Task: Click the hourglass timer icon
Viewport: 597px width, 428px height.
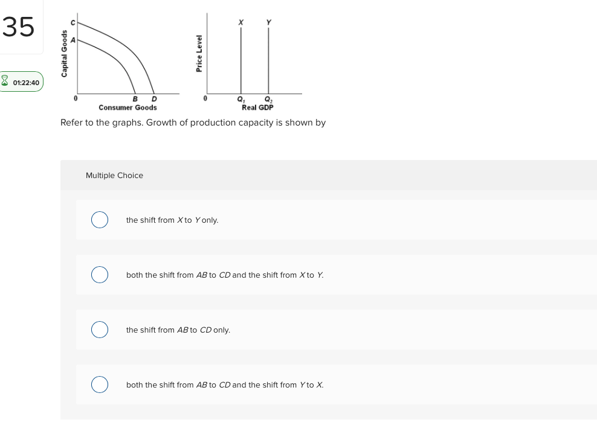Action: (x=5, y=81)
